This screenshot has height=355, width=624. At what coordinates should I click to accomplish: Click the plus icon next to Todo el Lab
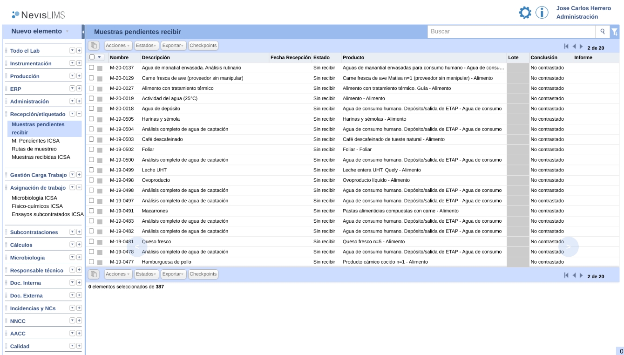point(79,50)
